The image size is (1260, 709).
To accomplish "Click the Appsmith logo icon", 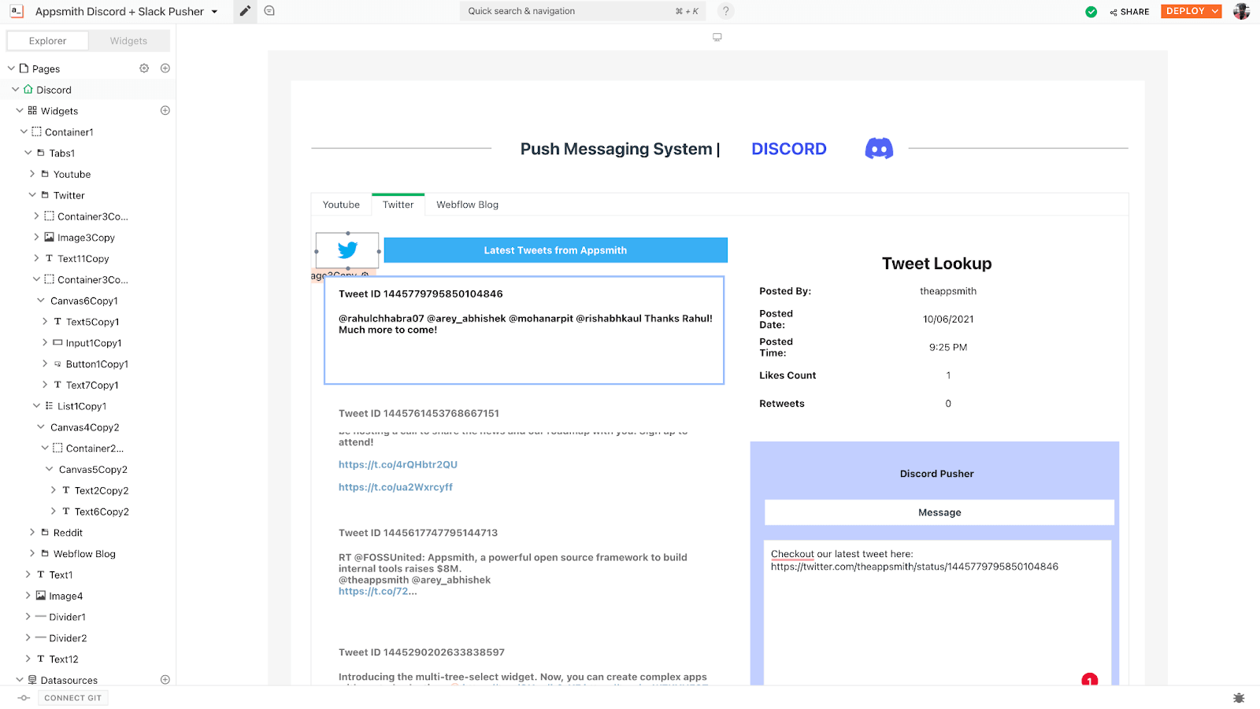I will point(17,11).
